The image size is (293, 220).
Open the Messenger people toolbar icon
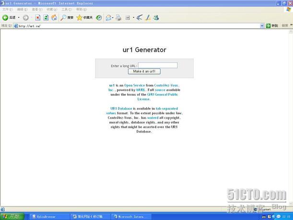click(156, 18)
